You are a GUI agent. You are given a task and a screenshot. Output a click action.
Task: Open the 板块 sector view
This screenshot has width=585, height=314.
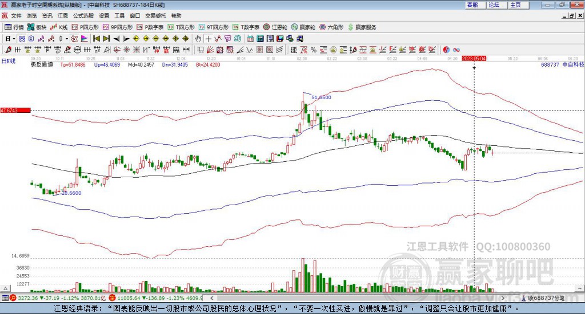pyautogui.click(x=37, y=27)
